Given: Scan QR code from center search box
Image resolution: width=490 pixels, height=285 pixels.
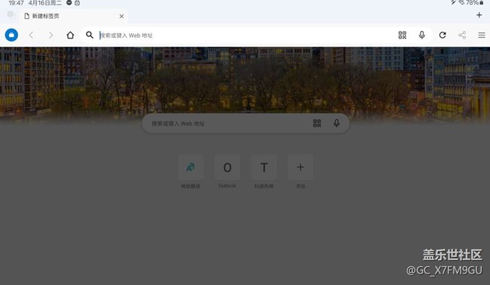Looking at the screenshot, I should point(317,123).
